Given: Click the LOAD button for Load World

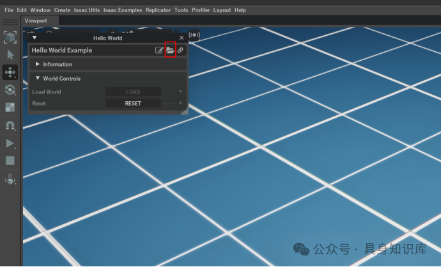Looking at the screenshot, I should point(133,92).
